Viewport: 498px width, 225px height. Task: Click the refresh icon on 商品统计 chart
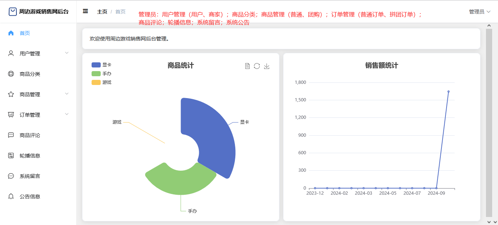[x=257, y=66]
